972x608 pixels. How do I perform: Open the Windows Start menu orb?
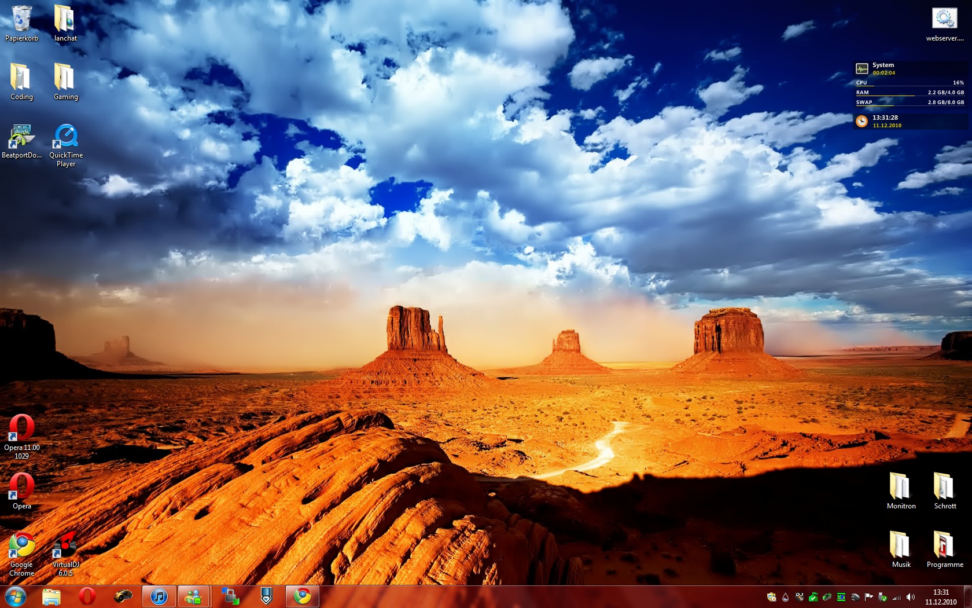pos(16,596)
